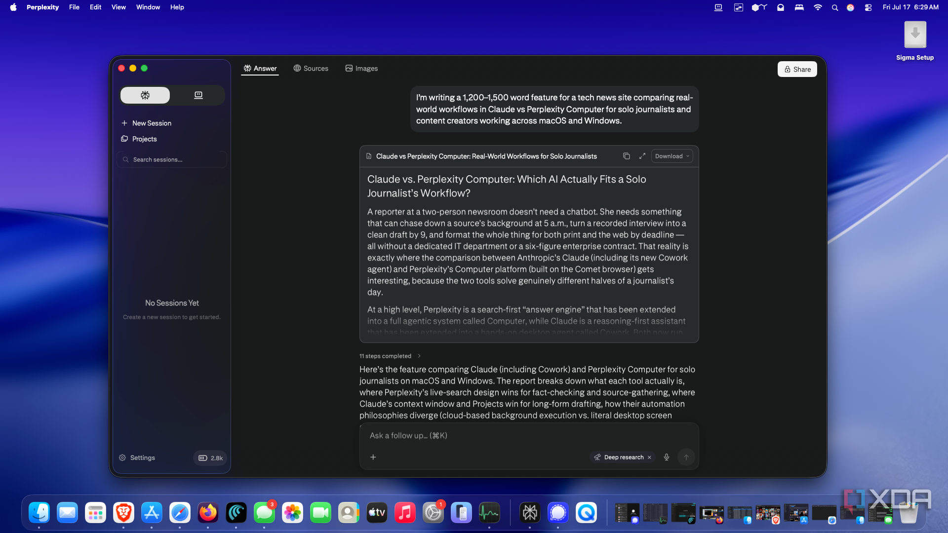The height and width of the screenshot is (533, 948).
Task: Activate microphone voice input
Action: (667, 457)
